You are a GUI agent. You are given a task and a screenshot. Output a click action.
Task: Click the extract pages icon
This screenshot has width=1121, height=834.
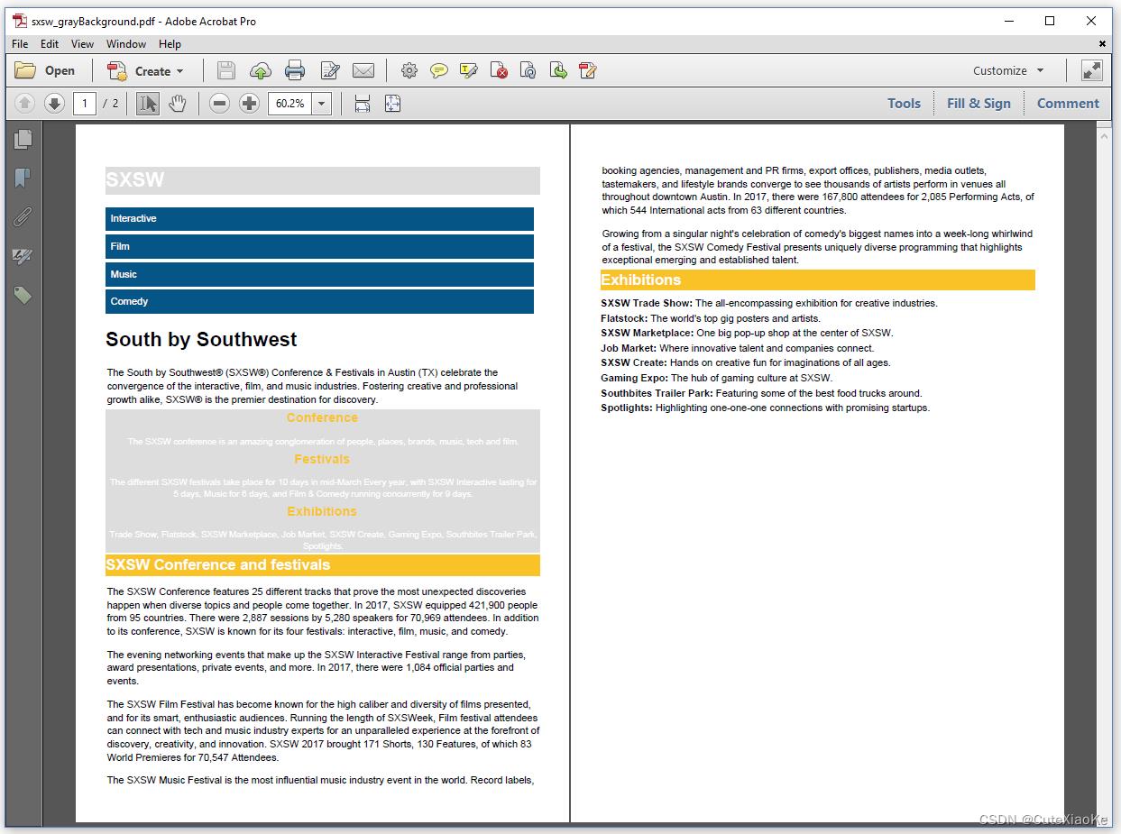(x=558, y=70)
